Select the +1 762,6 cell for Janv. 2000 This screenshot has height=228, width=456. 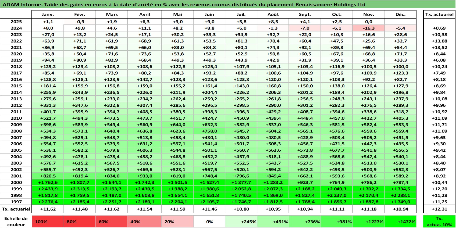tap(48, 182)
